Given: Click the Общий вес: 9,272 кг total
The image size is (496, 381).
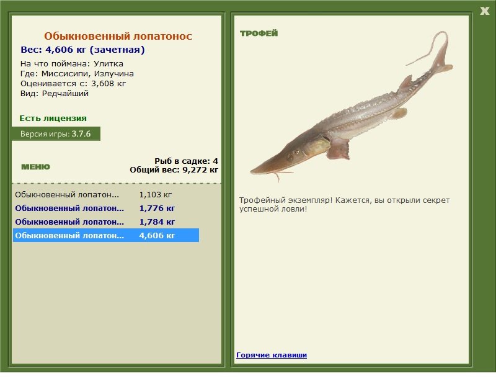Looking at the screenshot, I should [174, 170].
